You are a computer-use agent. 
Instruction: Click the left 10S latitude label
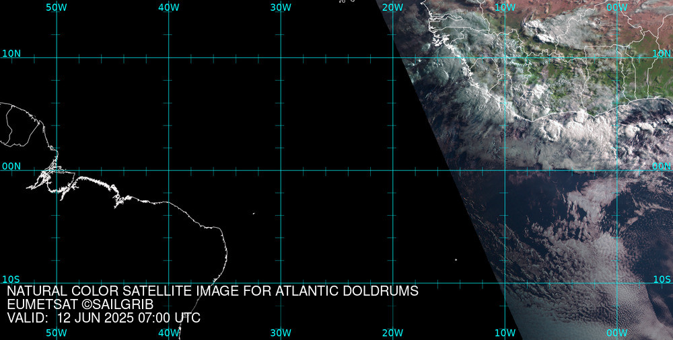pyautogui.click(x=11, y=280)
